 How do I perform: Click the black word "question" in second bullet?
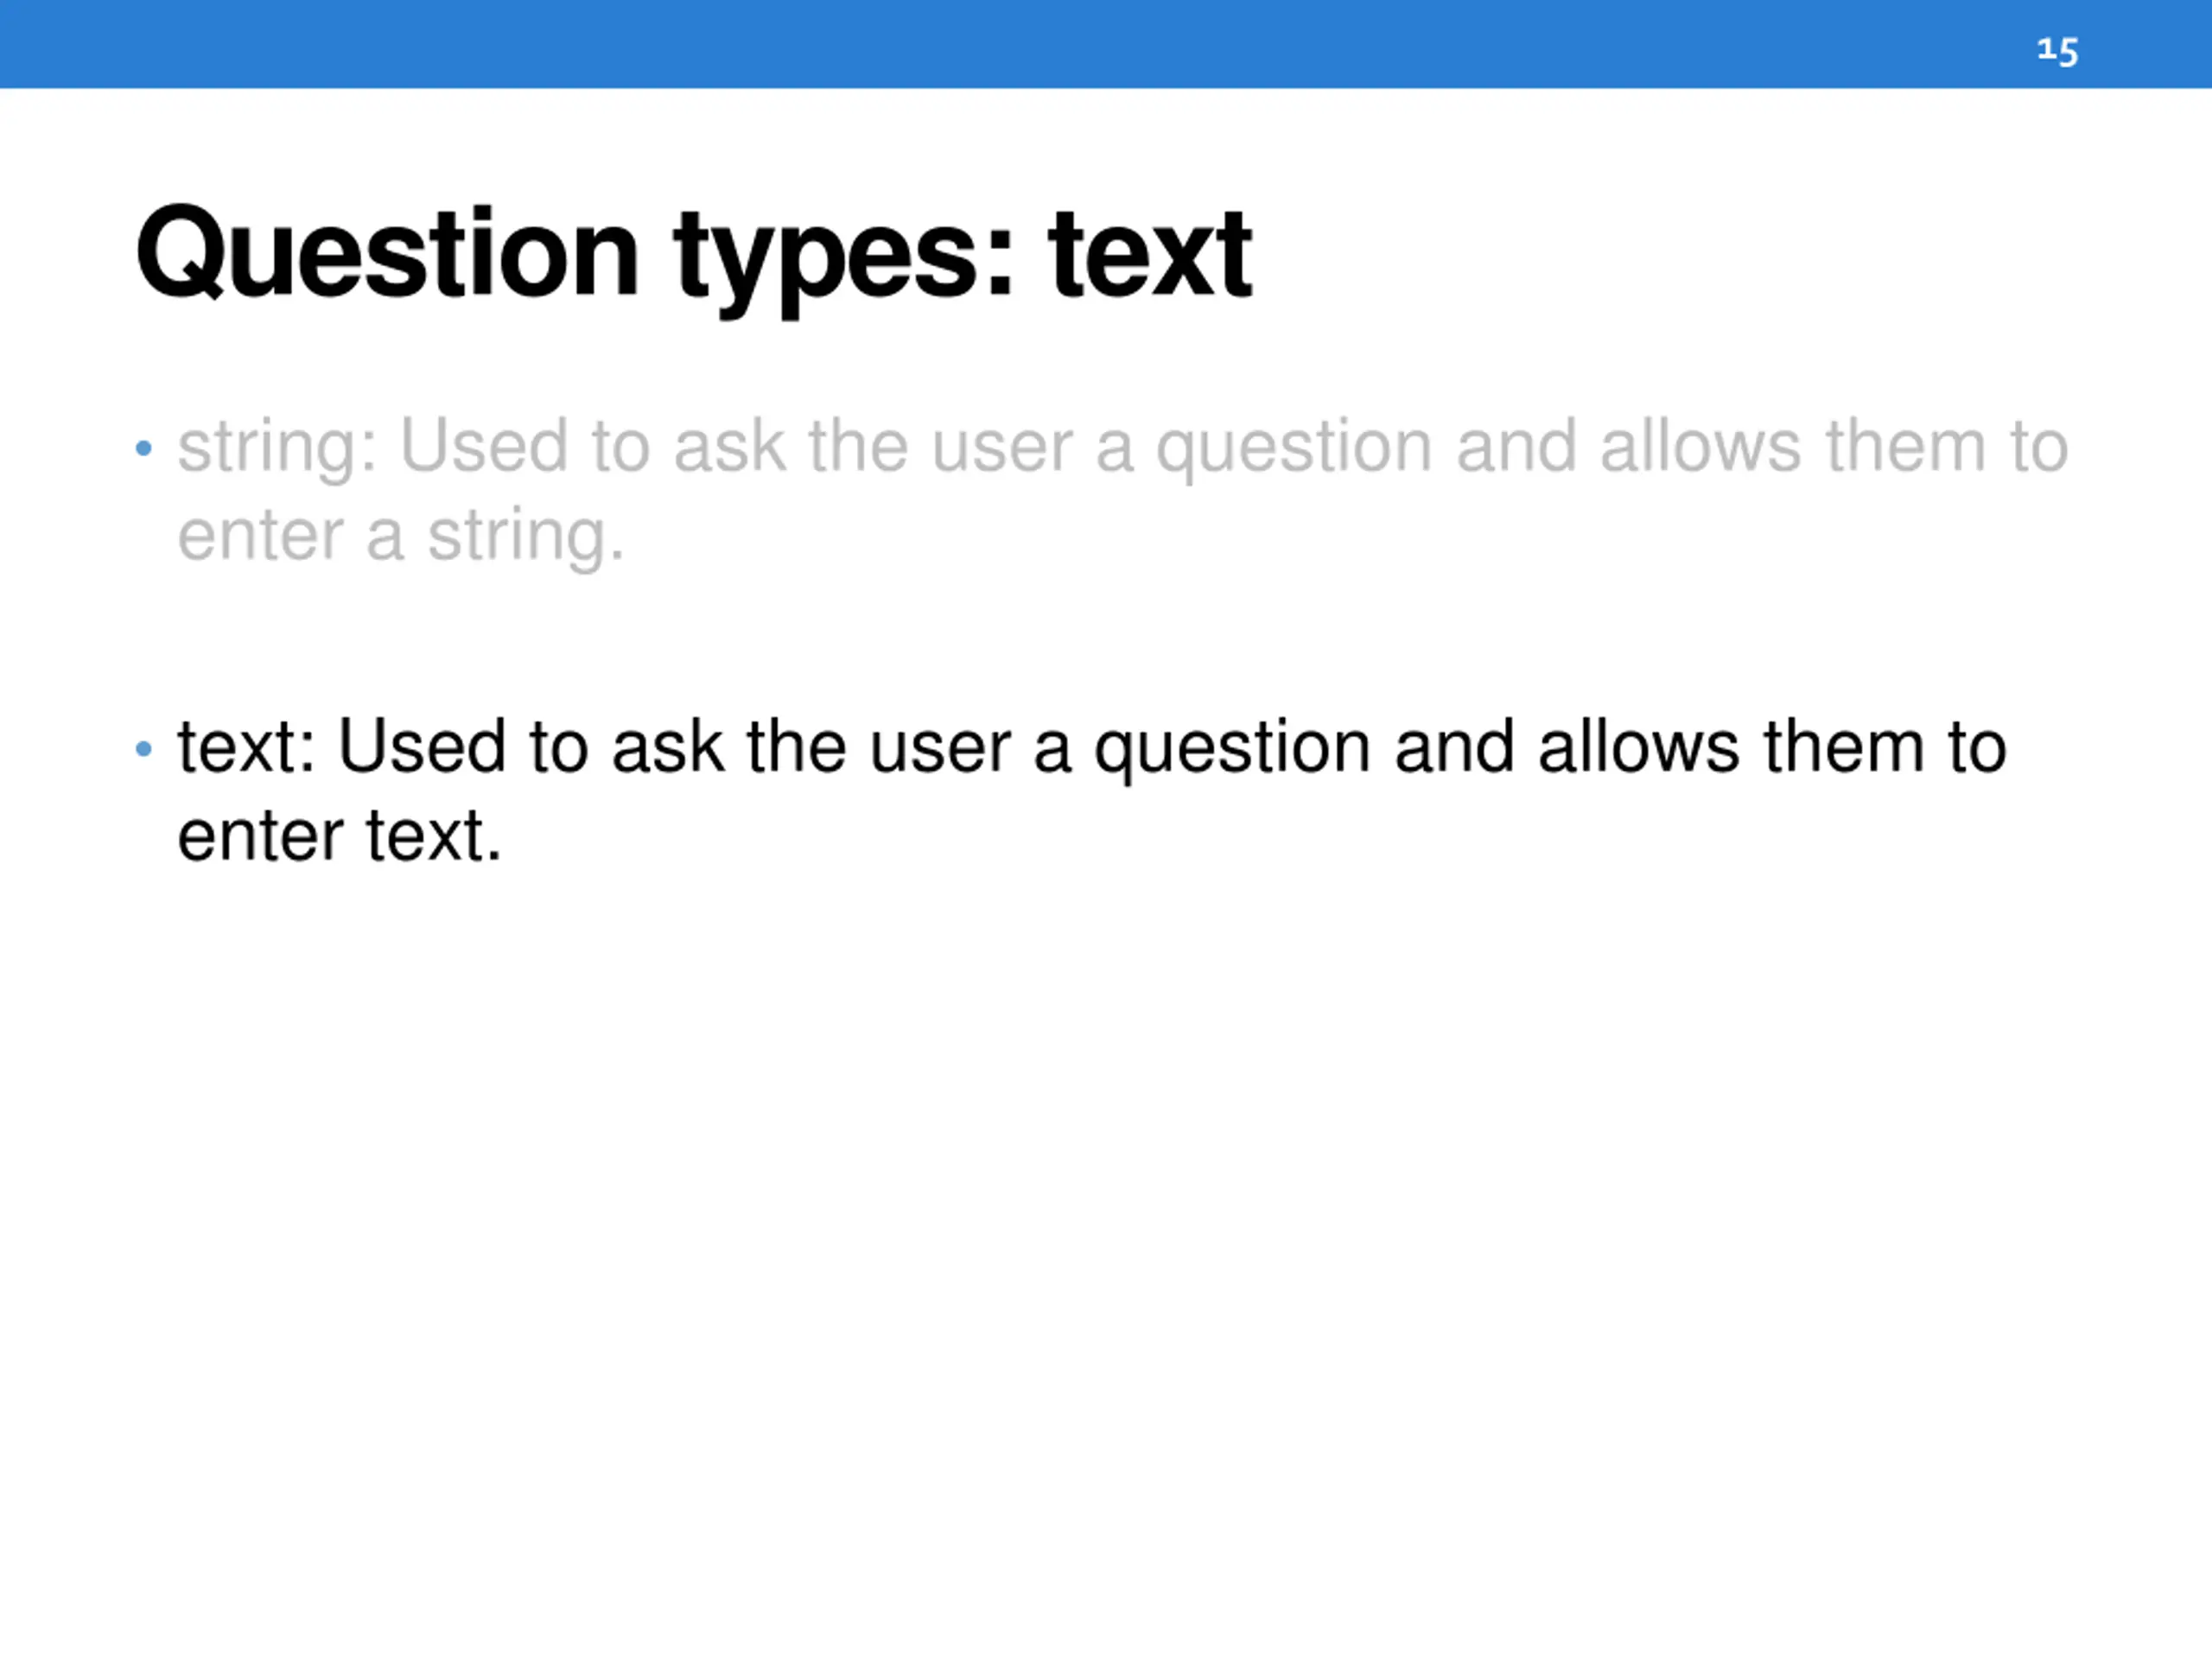1232,749
